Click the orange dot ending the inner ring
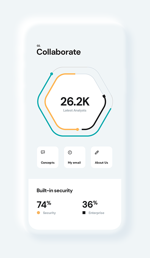 point(77,129)
